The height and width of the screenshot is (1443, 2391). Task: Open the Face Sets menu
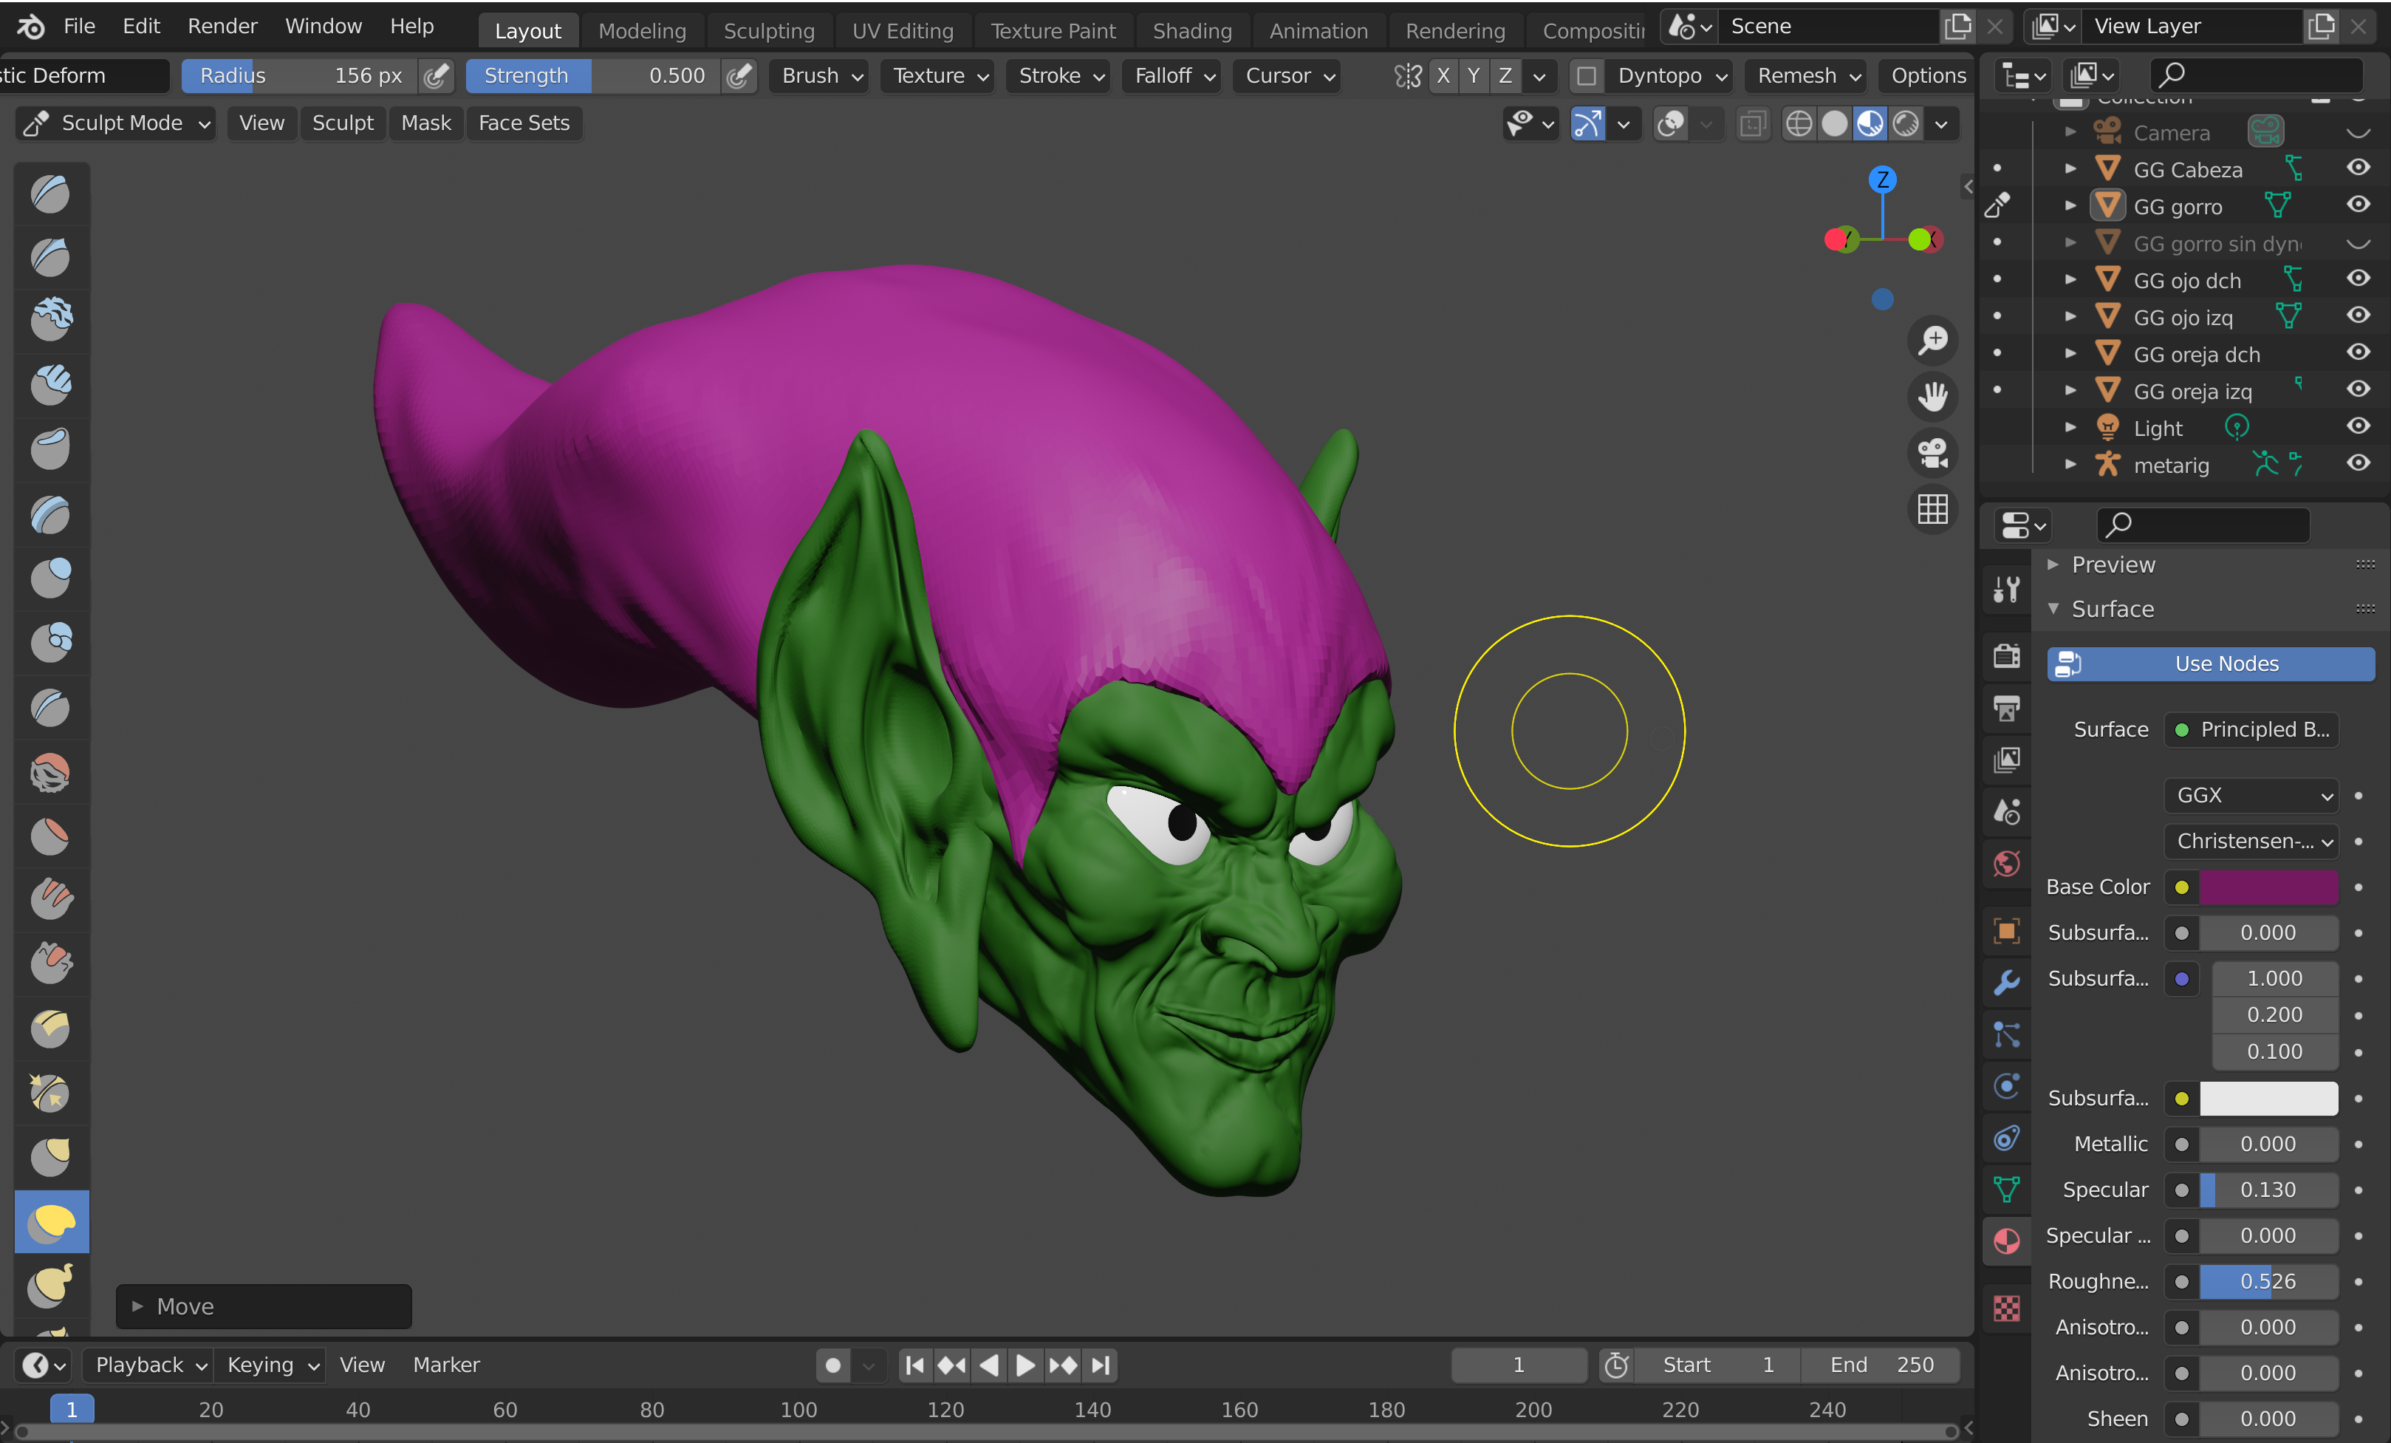[x=524, y=123]
